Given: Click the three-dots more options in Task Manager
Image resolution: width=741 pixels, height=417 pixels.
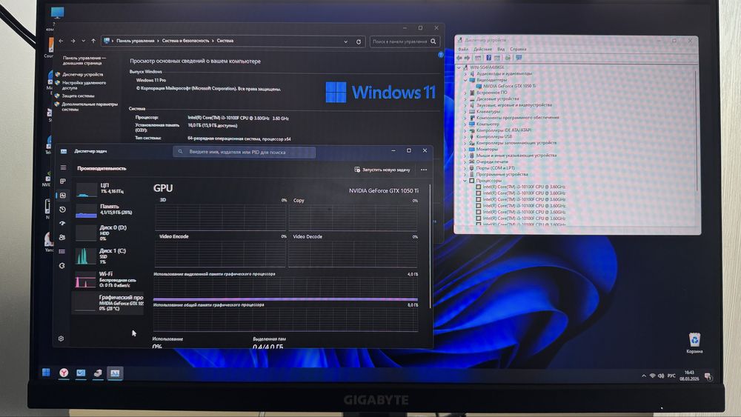Looking at the screenshot, I should (x=424, y=170).
